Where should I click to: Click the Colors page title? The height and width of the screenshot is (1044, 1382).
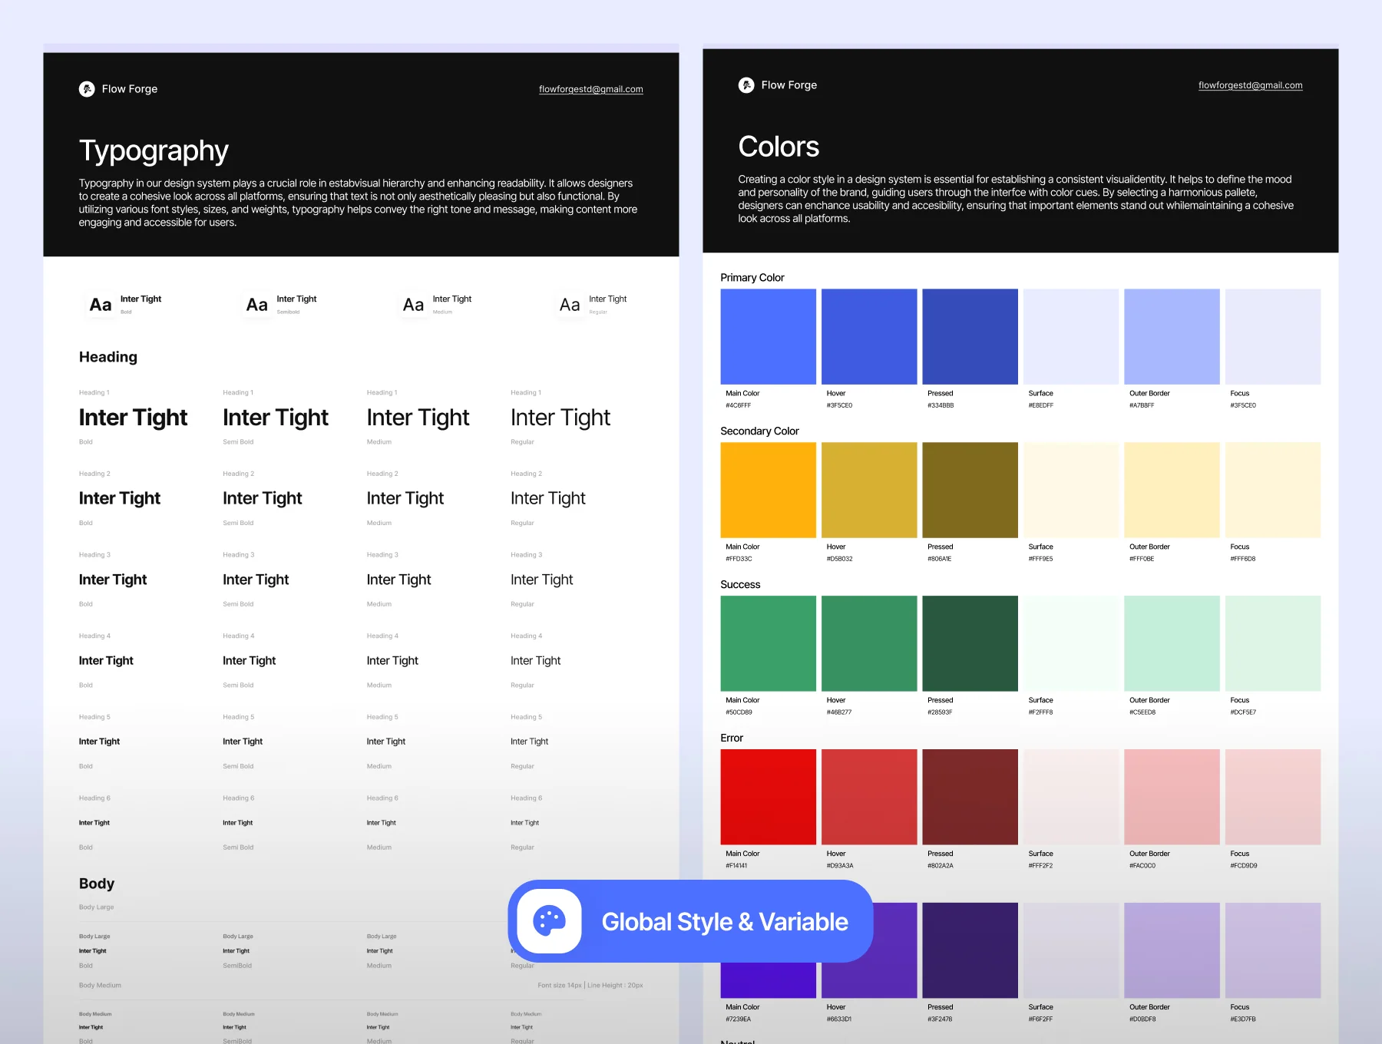tap(779, 147)
